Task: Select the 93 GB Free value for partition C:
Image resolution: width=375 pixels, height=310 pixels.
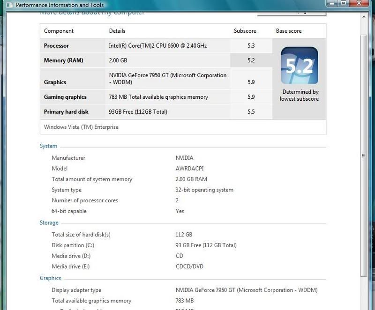Action: coord(206,245)
